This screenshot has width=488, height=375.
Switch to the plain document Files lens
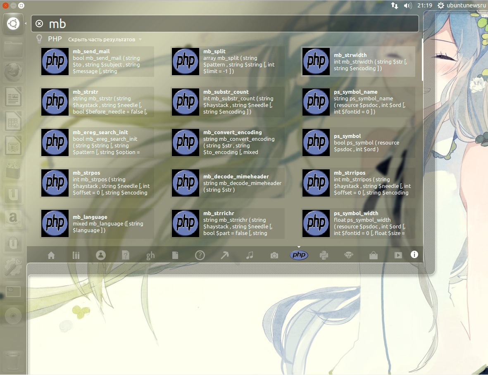(175, 255)
